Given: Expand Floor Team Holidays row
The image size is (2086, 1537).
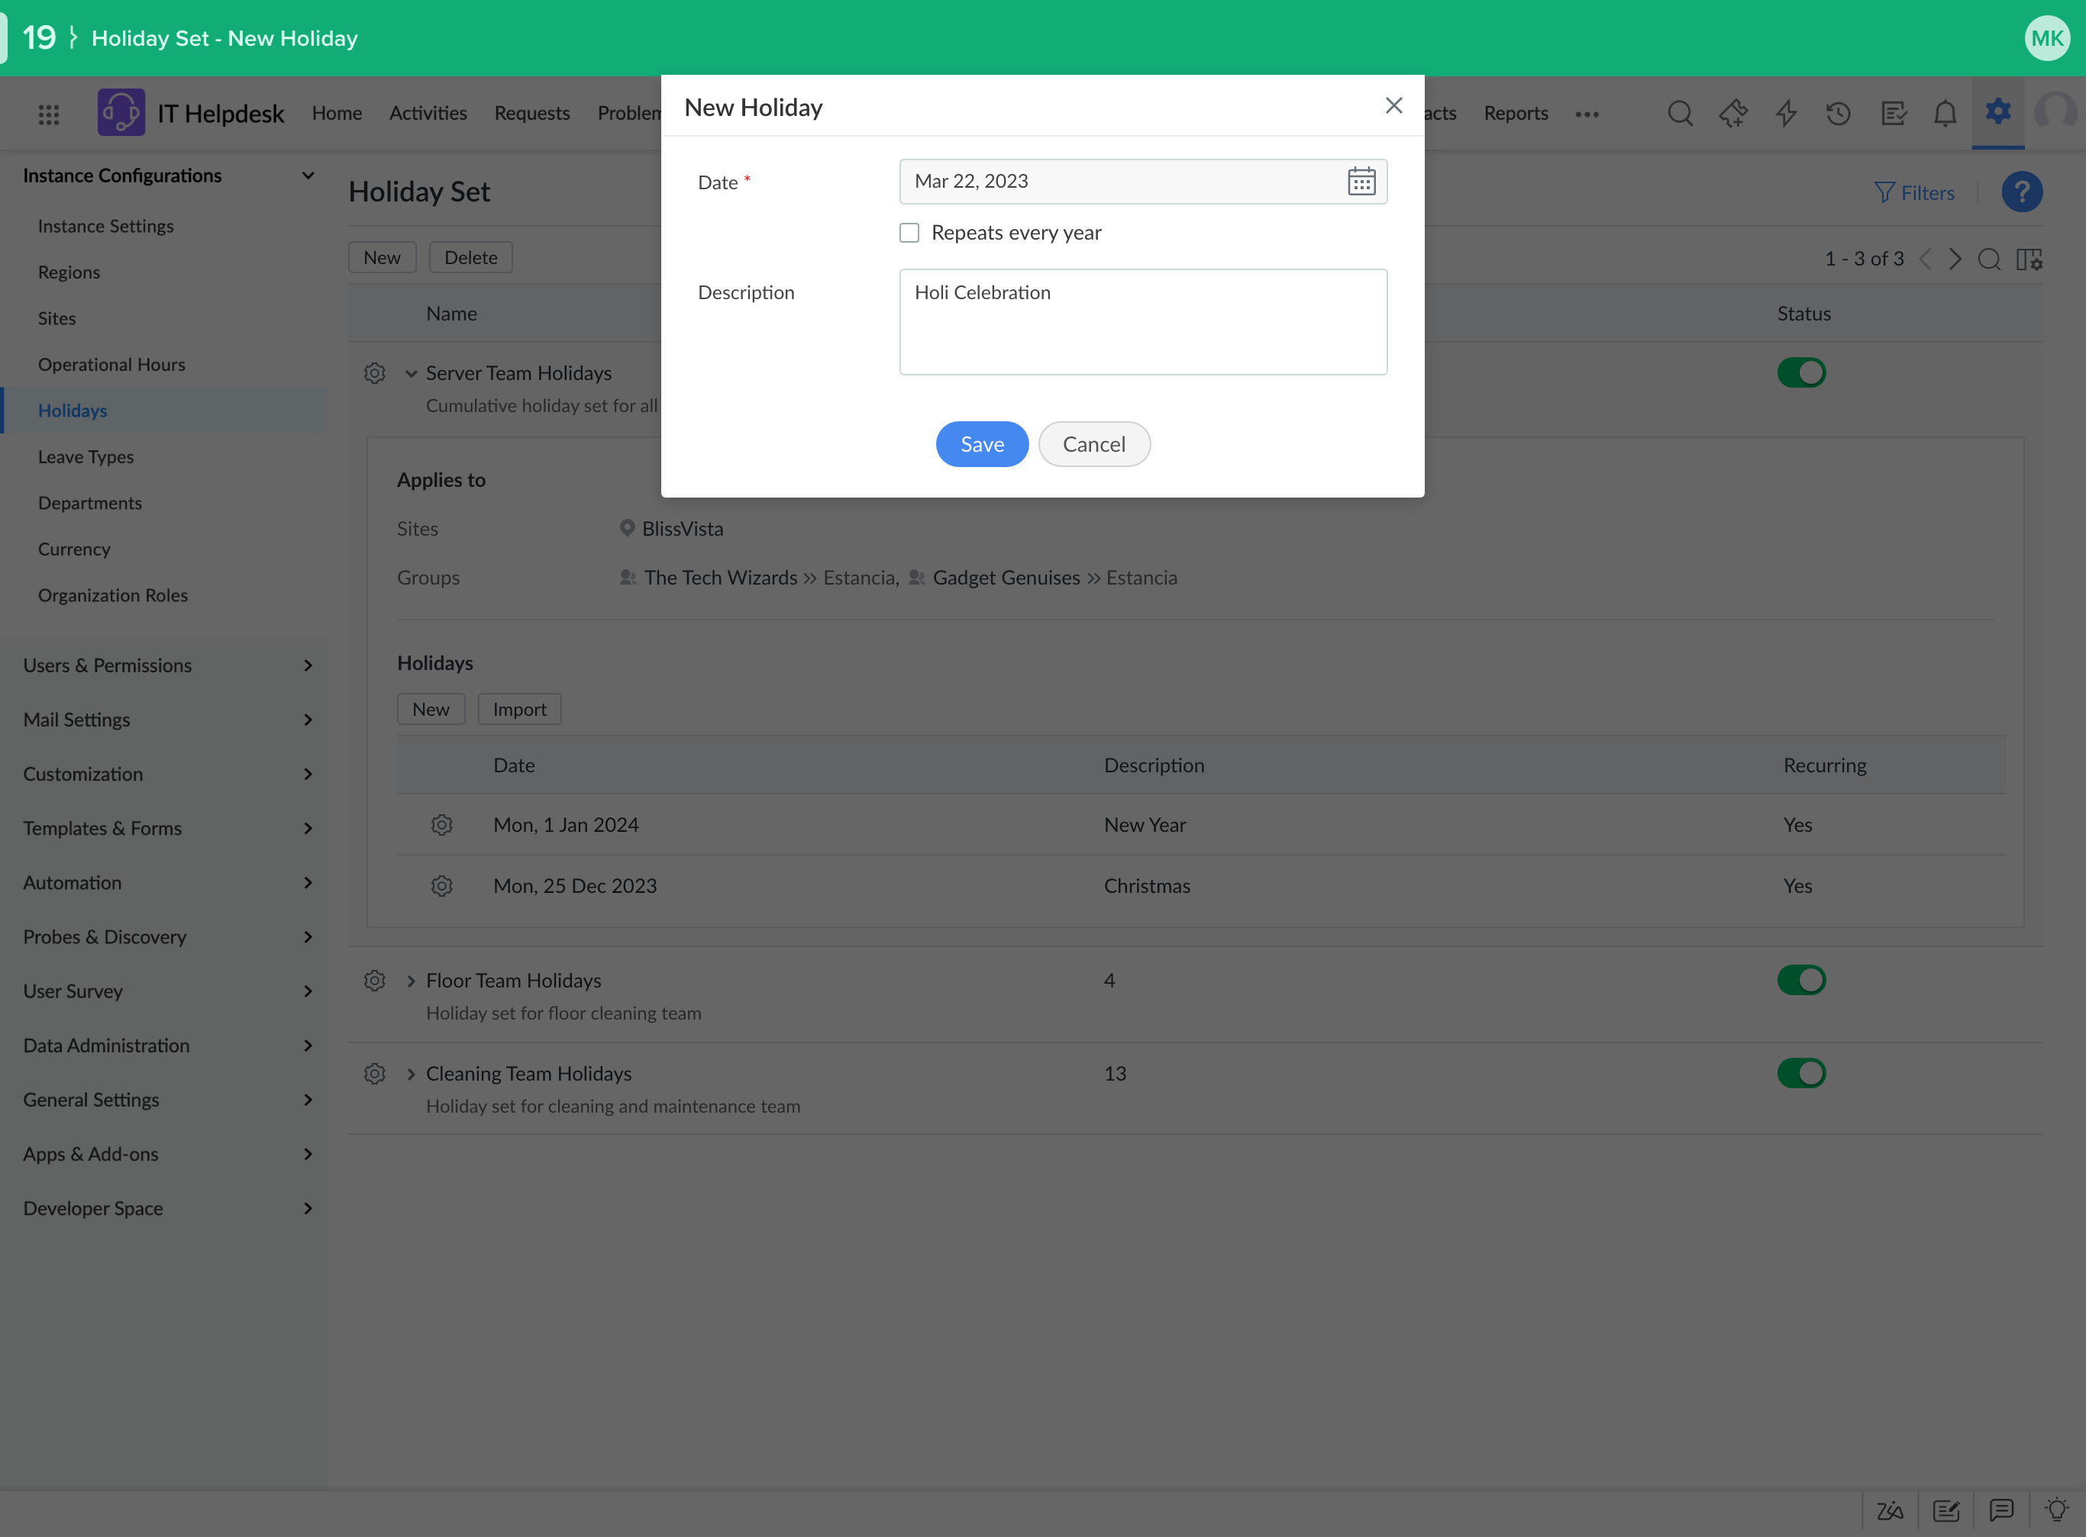Looking at the screenshot, I should click(411, 981).
